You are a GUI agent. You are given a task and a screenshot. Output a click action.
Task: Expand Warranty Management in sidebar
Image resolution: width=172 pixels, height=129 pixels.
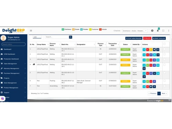click(13, 68)
